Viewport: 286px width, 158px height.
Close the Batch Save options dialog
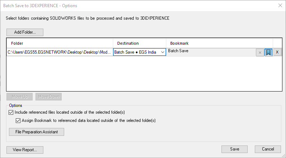click(280, 5)
